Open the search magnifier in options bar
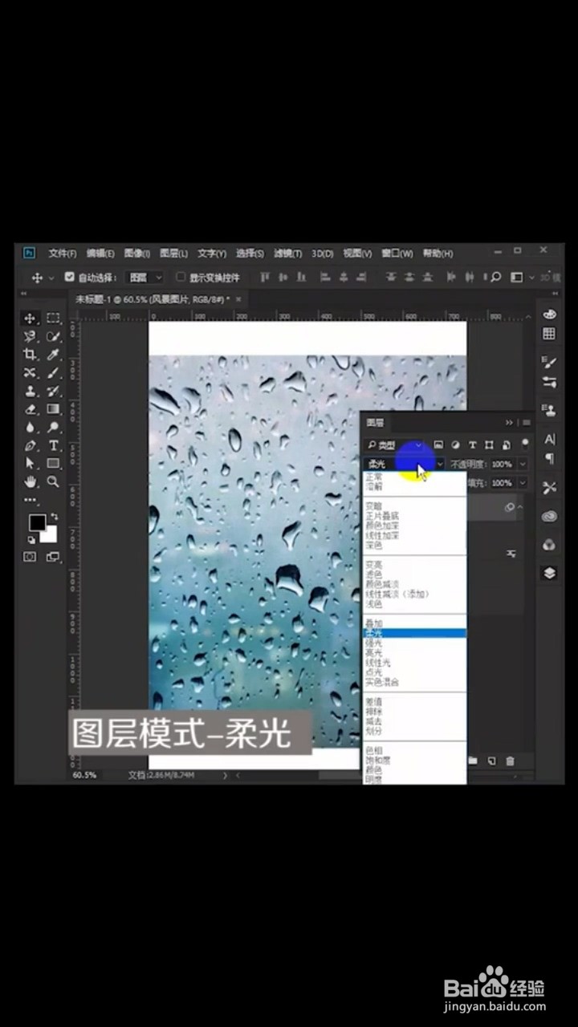The width and height of the screenshot is (578, 1027). coord(495,277)
